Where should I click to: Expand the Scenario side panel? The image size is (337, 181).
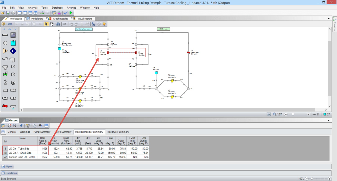[334, 24]
